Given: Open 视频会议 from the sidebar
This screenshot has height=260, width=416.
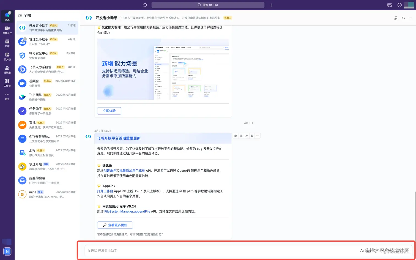Looking at the screenshot, I should coord(7,30).
